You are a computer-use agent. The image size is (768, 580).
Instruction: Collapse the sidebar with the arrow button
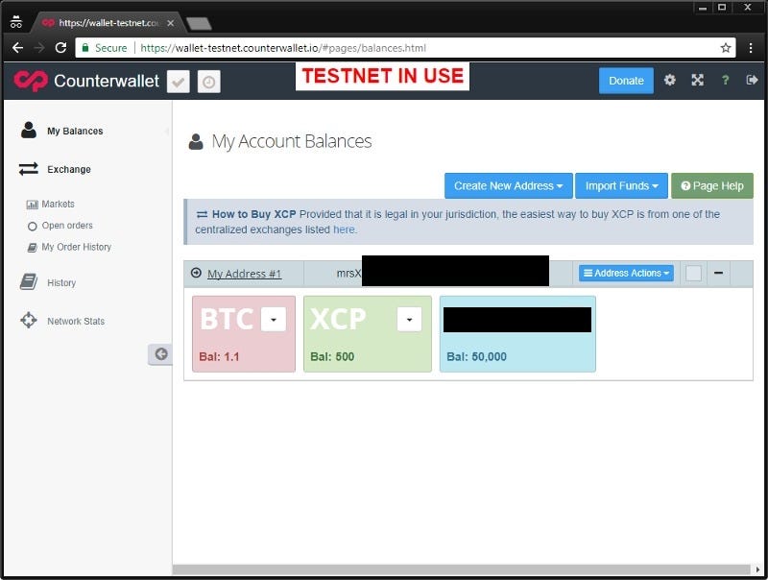click(160, 353)
